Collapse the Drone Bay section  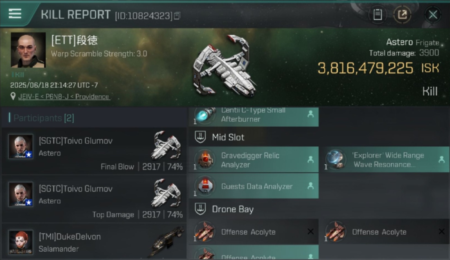(x=200, y=209)
